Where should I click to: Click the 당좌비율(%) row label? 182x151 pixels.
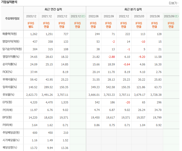(10, 87)
